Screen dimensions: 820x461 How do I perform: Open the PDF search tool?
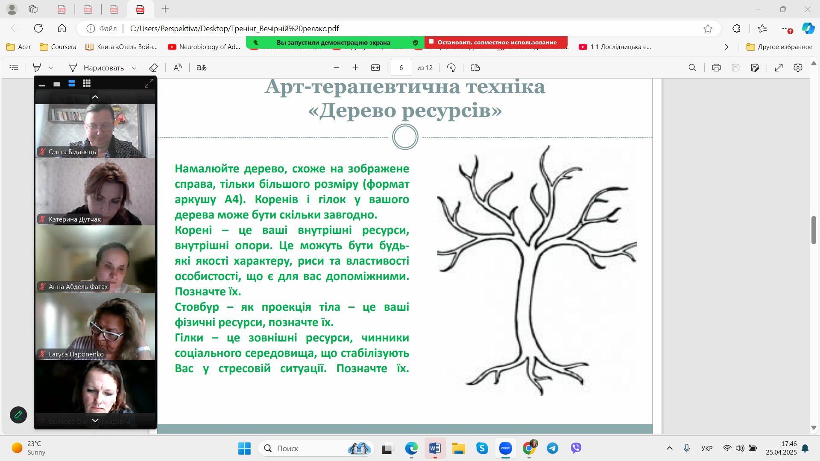click(692, 67)
